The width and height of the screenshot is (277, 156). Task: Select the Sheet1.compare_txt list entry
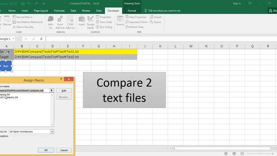point(9,97)
